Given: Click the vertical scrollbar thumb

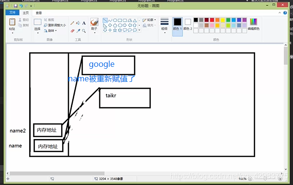Looking at the screenshot, I should coord(286,56).
